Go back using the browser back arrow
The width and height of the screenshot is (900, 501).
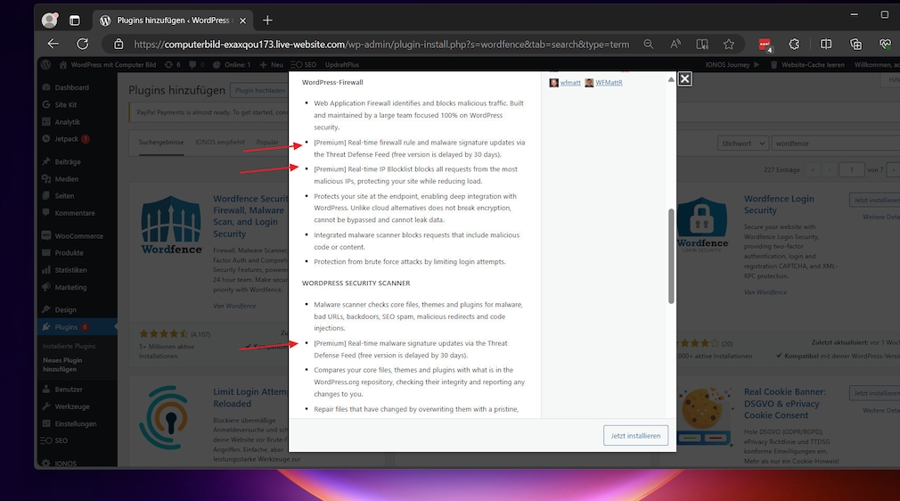coord(53,44)
